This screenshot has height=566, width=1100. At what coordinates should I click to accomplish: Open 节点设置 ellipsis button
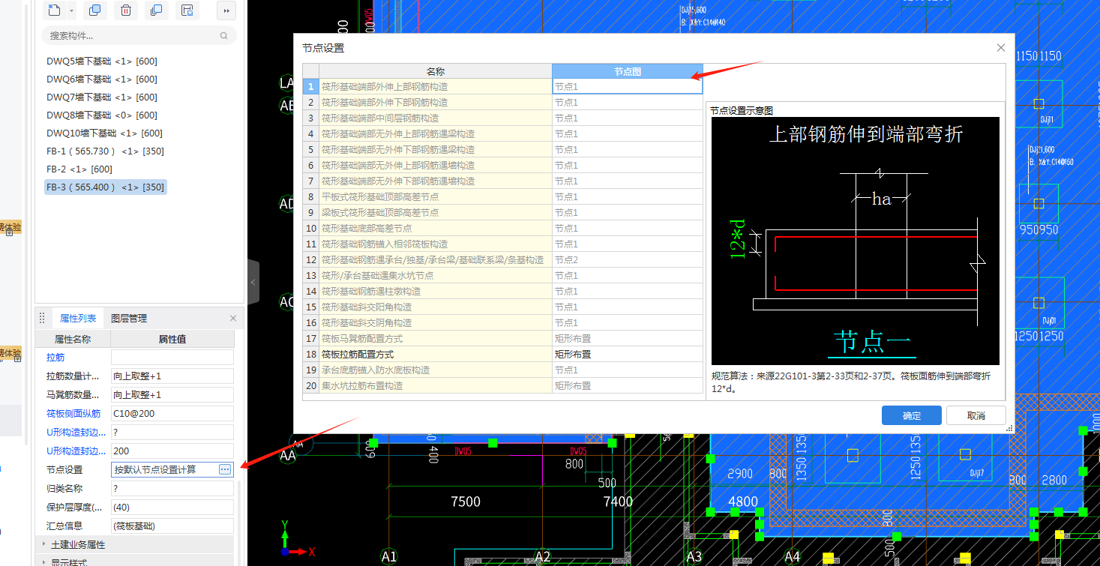[225, 469]
